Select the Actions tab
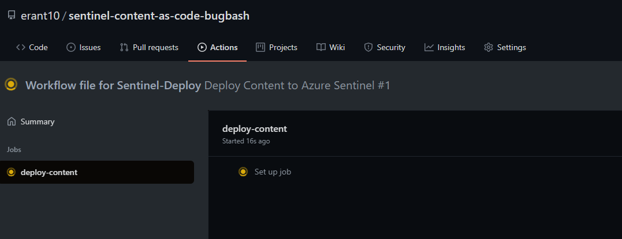 pyautogui.click(x=217, y=47)
